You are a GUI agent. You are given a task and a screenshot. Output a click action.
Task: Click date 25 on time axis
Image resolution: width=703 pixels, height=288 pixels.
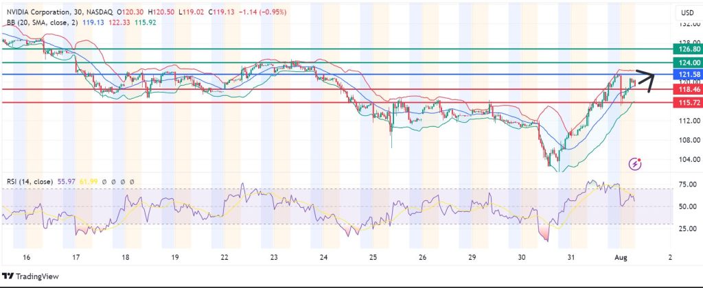[x=373, y=258]
